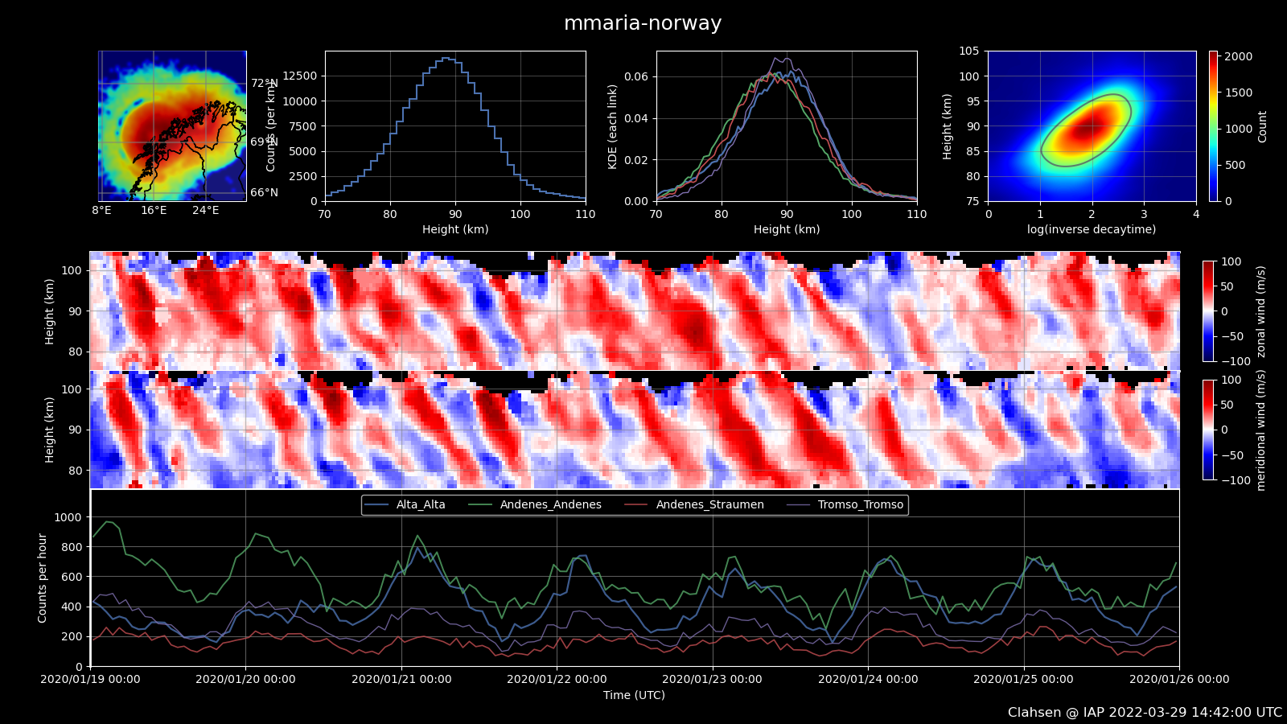
Task: Select the Alta_Alta legend entry
Action: point(405,505)
